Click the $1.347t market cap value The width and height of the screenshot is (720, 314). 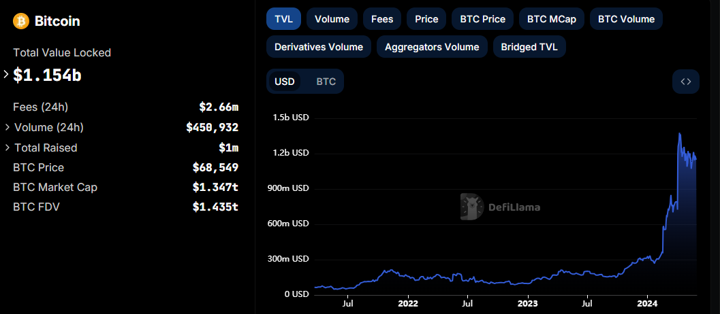215,187
